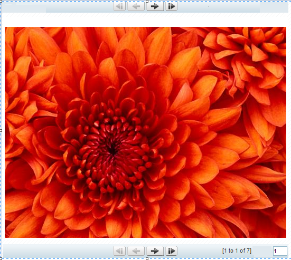The height and width of the screenshot is (260, 291).
Task: Go to last record in top navigation bar
Action: coord(171,6)
